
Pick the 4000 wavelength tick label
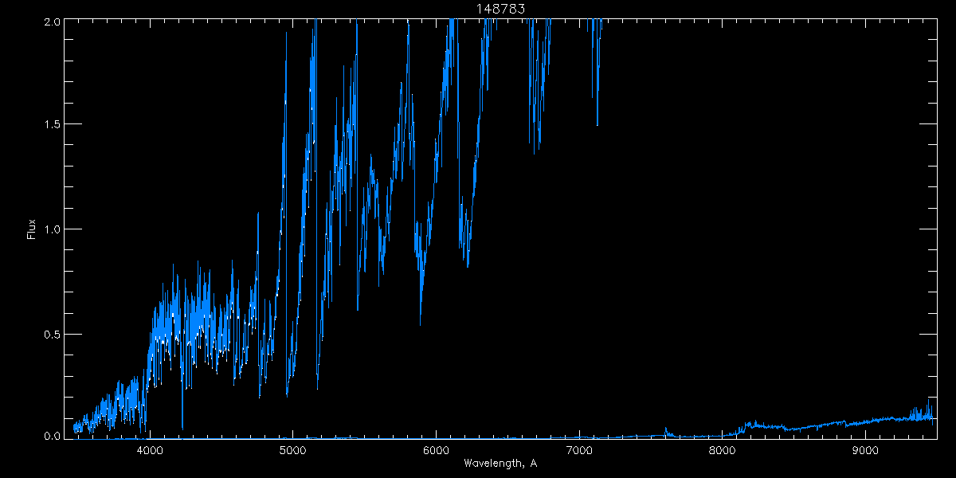[150, 451]
